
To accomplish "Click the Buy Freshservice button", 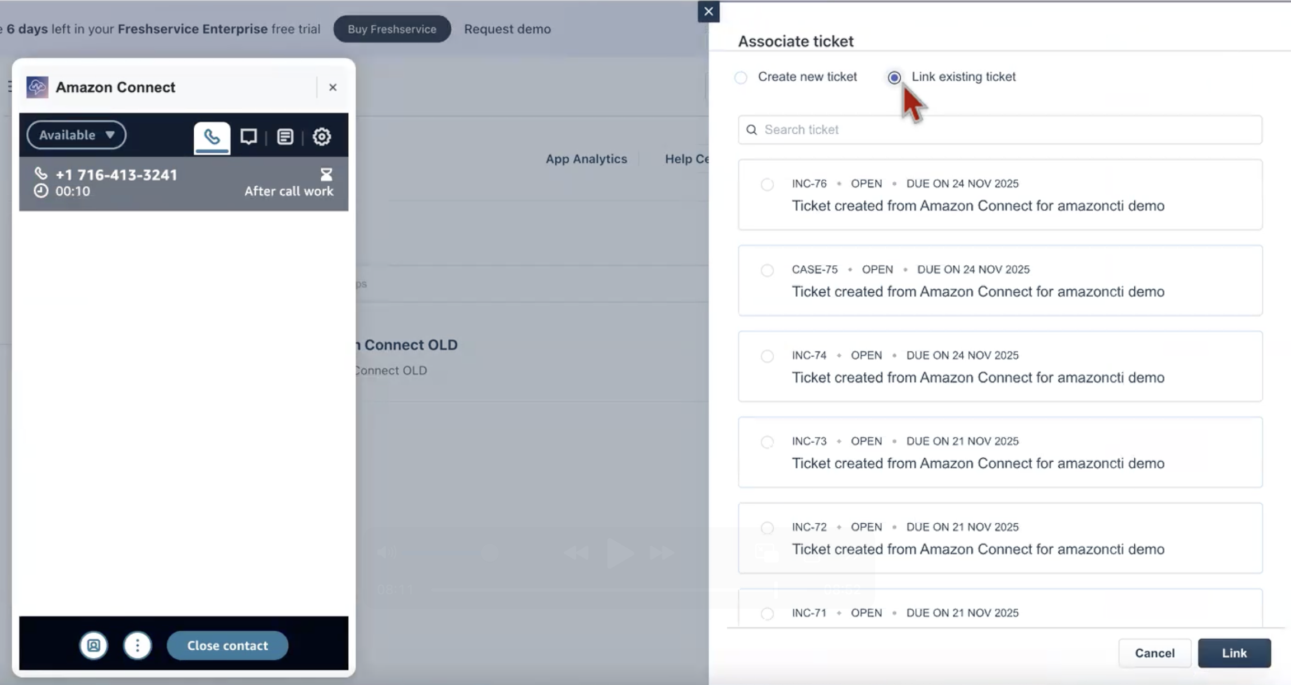I will 392,29.
